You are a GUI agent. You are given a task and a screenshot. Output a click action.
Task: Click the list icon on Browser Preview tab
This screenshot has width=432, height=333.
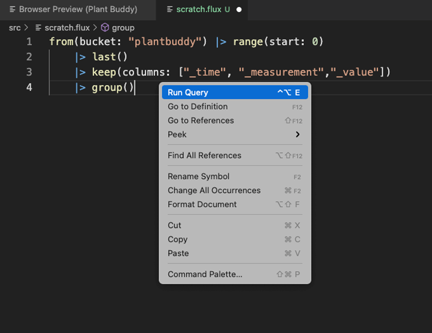[x=12, y=9]
